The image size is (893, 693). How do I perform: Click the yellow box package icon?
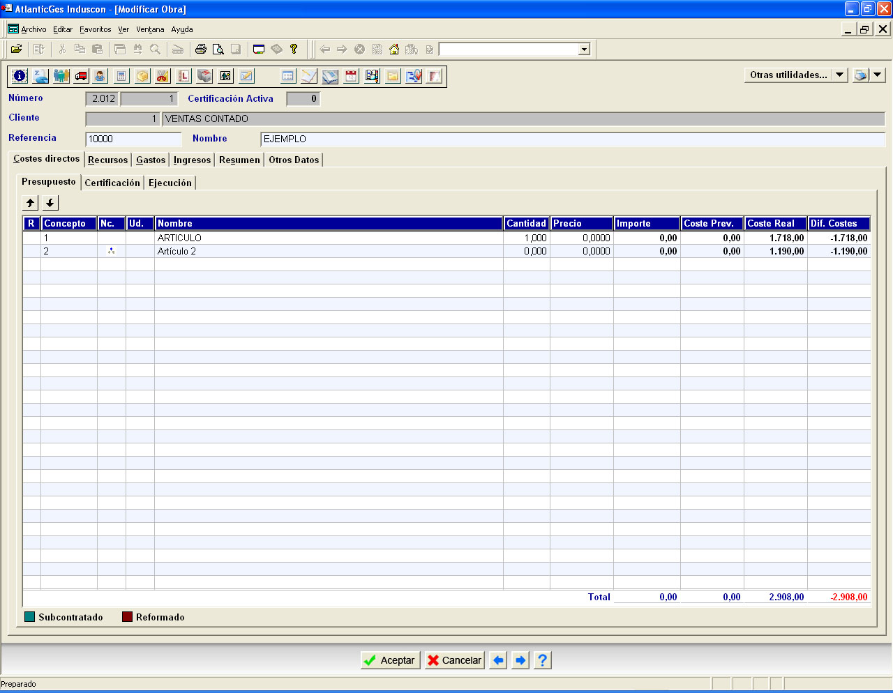click(x=142, y=76)
